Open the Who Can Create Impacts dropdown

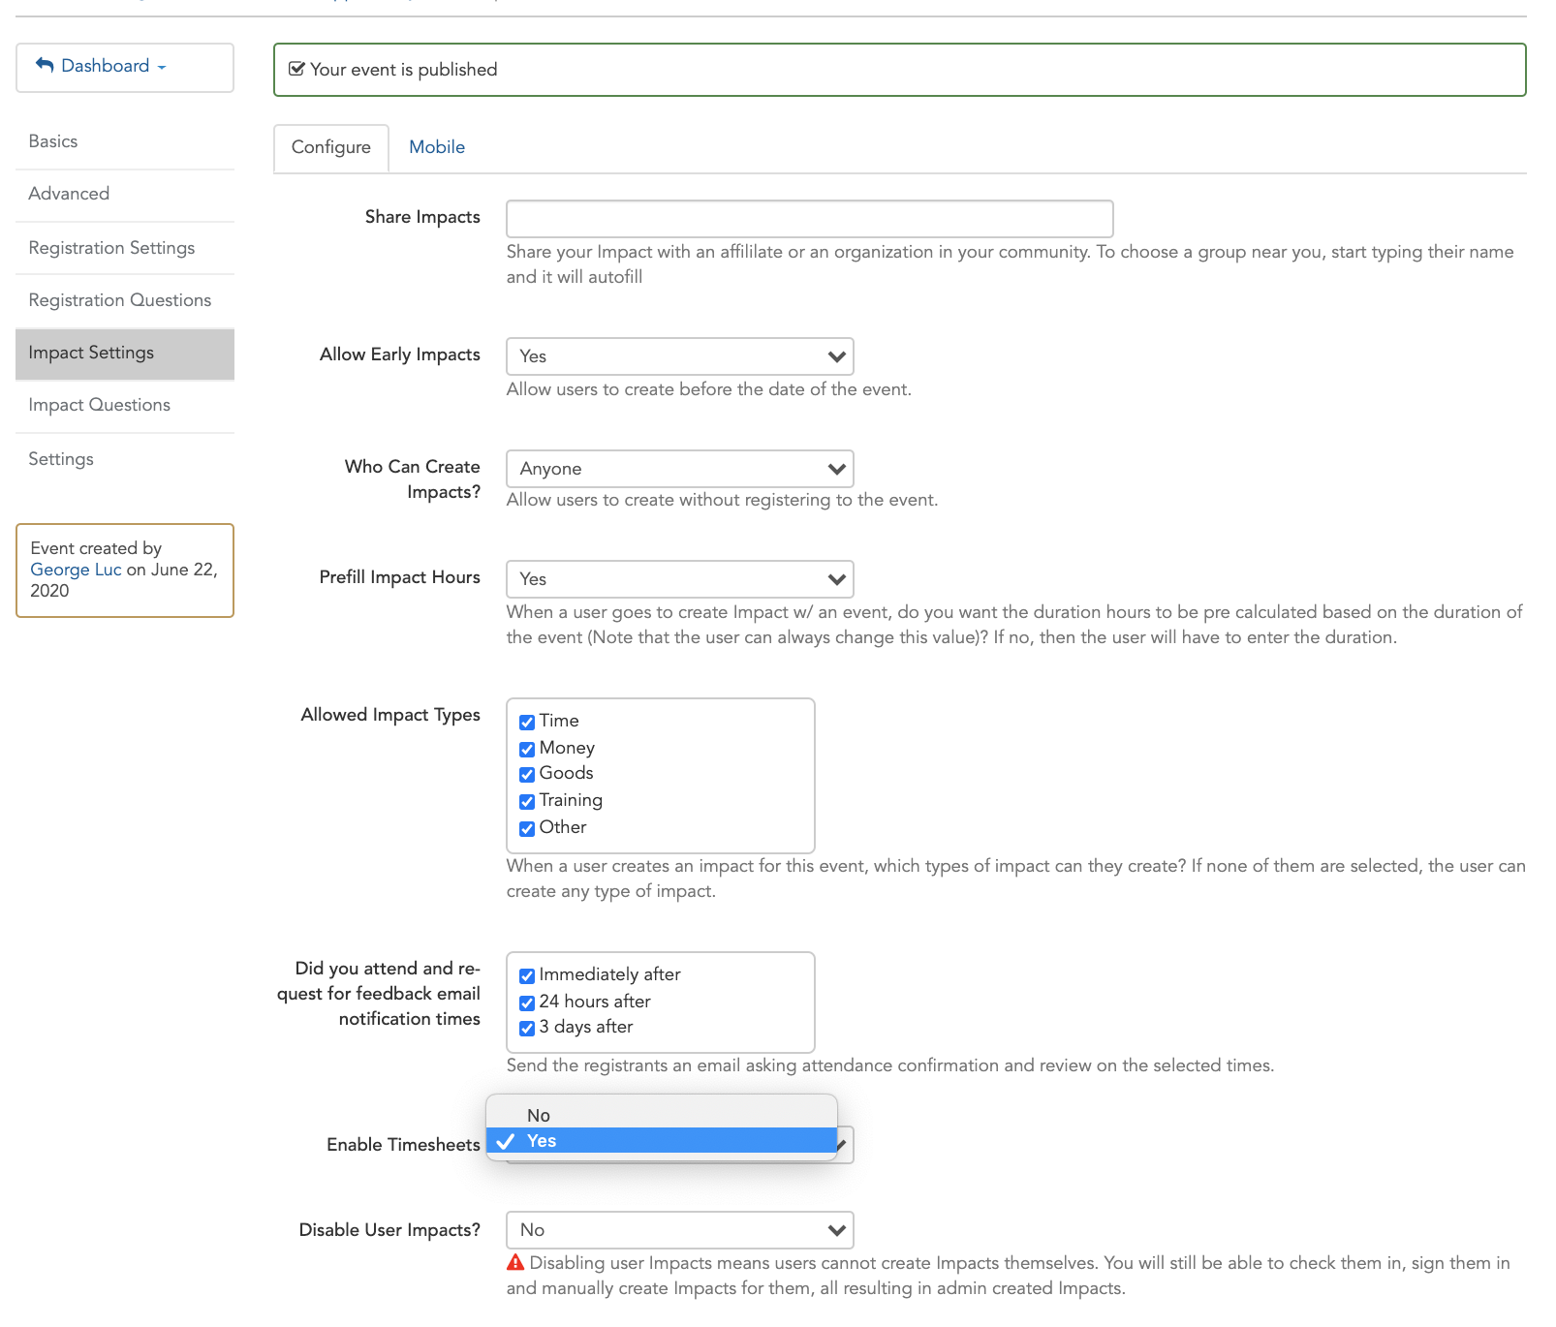tap(680, 469)
